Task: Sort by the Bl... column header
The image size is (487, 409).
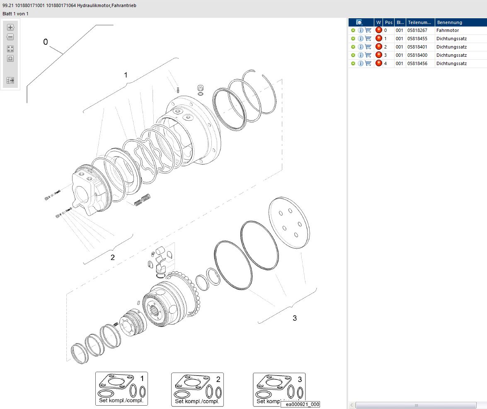Action: tap(400, 22)
